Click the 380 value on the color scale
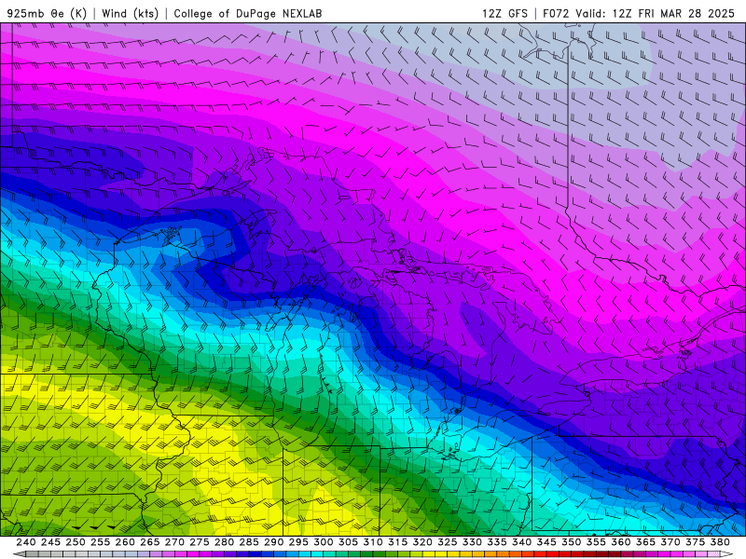Viewport: 746px width, 559px height. point(720,542)
